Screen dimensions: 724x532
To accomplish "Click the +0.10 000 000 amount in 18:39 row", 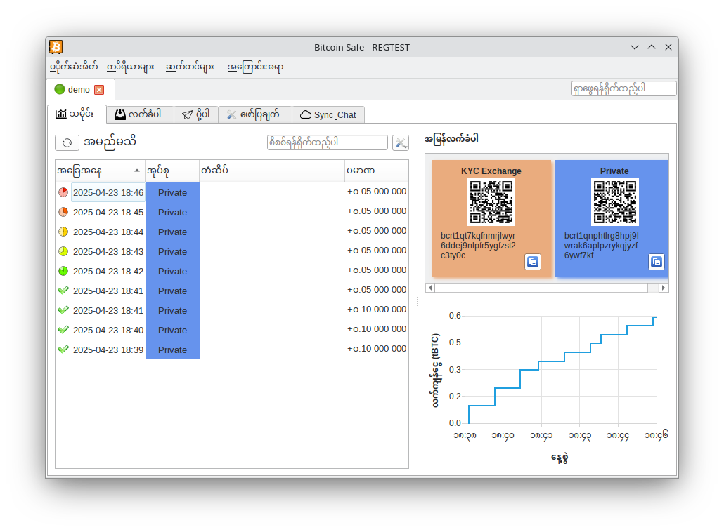I will pos(377,349).
